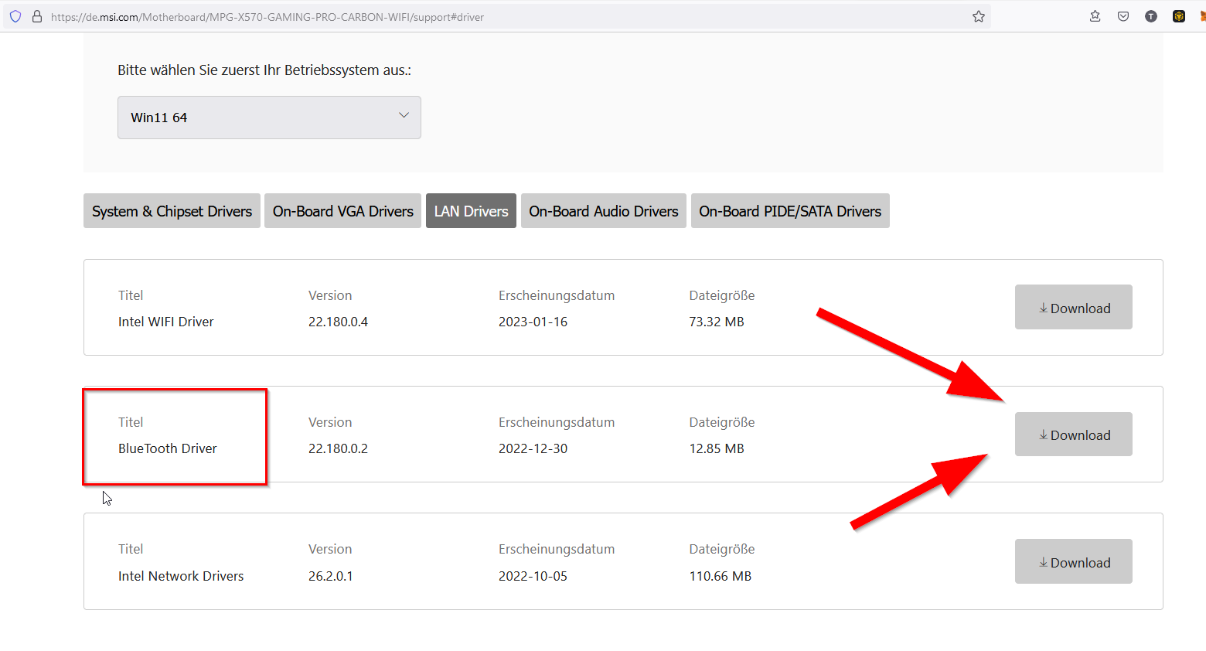Click file size 110.66 MB

(721, 576)
